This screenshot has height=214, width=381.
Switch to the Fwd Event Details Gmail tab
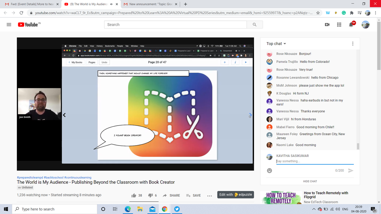pyautogui.click(x=30, y=4)
